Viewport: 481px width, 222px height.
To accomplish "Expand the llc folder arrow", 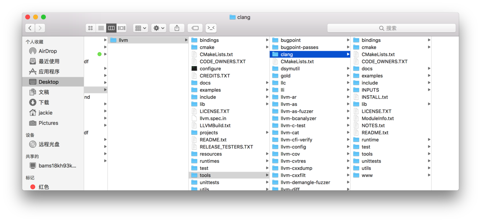I will [348, 83].
